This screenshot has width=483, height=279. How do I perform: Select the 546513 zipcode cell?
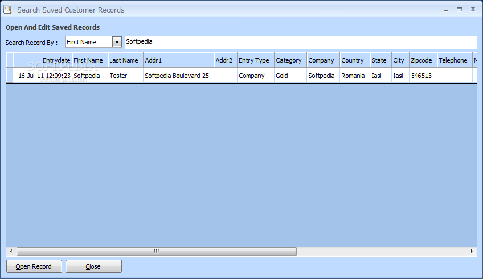(423, 76)
